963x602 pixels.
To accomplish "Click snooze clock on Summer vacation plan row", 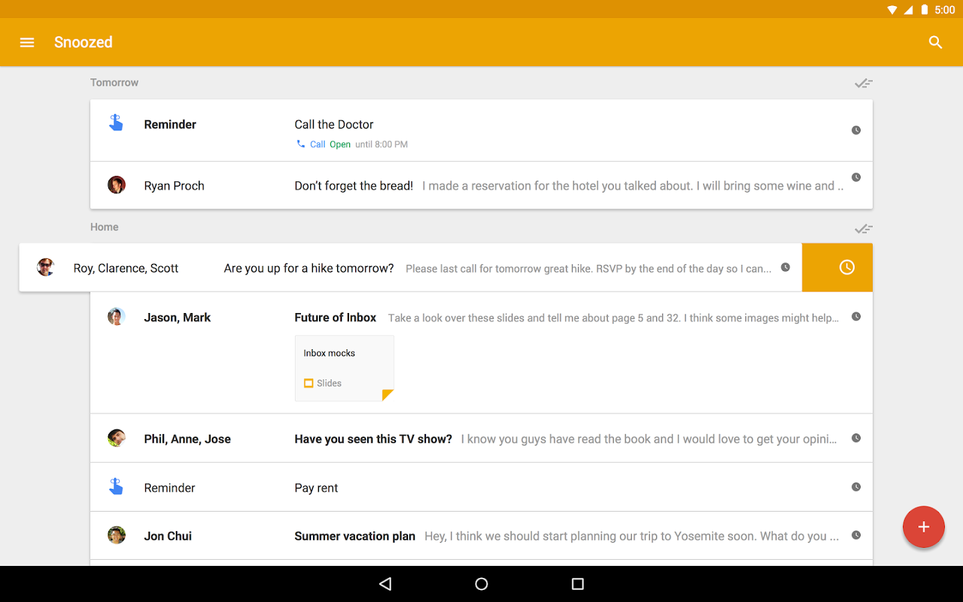I will click(856, 535).
